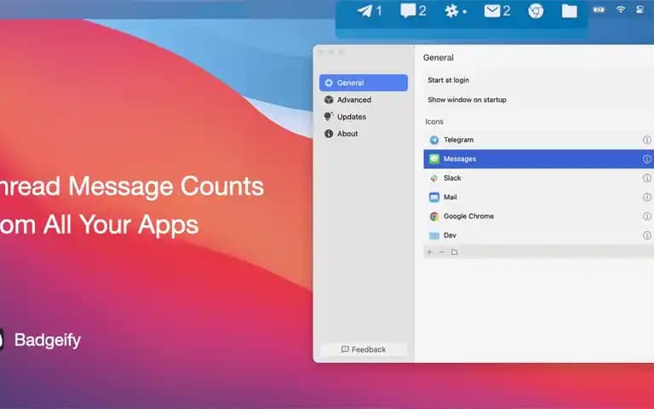
Task: Select the Messages row in Icons list
Action: [x=538, y=159]
